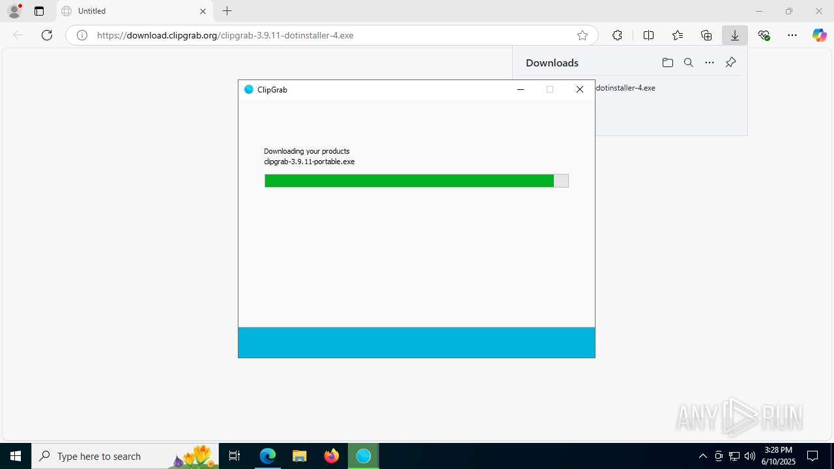Click the taskbar search box

coord(125,456)
